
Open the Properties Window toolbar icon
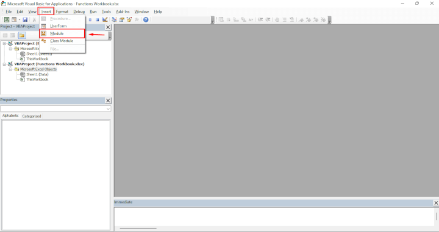point(121,19)
